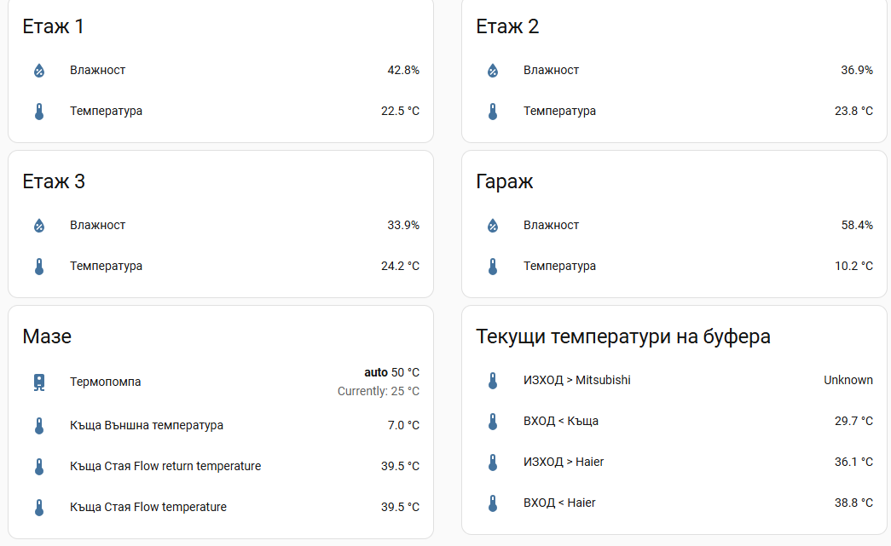Open Къща Стая Flow return temperature details
This screenshot has height=546, width=891.
point(165,466)
